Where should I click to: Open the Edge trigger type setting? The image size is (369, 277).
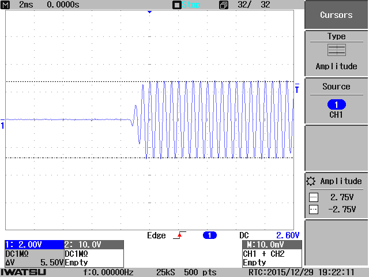tap(156, 235)
